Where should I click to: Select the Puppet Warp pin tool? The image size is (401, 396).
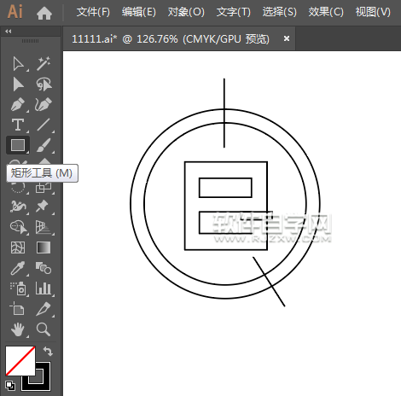tap(42, 207)
